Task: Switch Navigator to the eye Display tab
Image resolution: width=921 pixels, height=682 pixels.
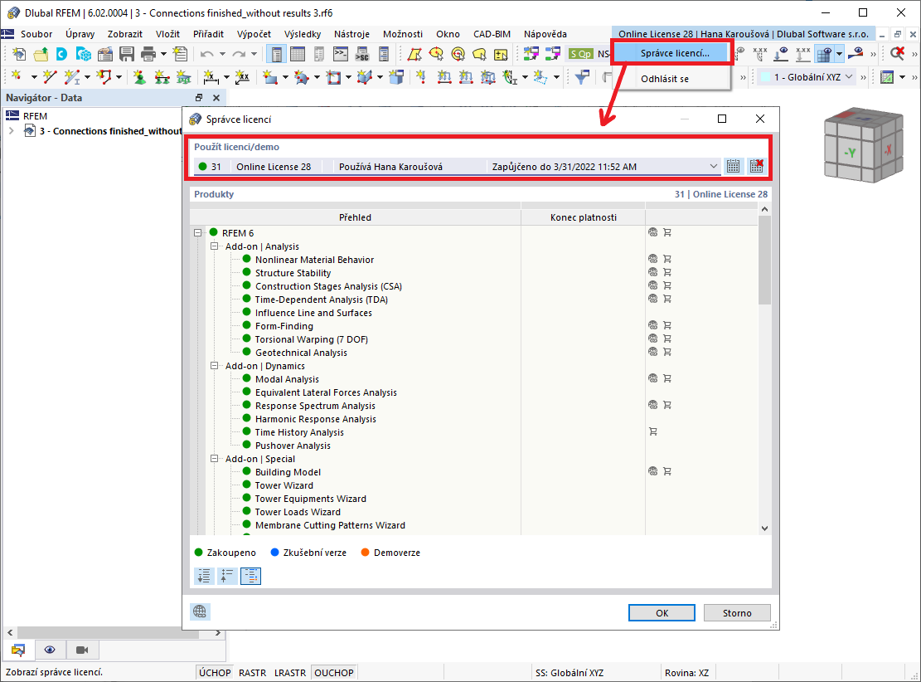Action: click(50, 650)
